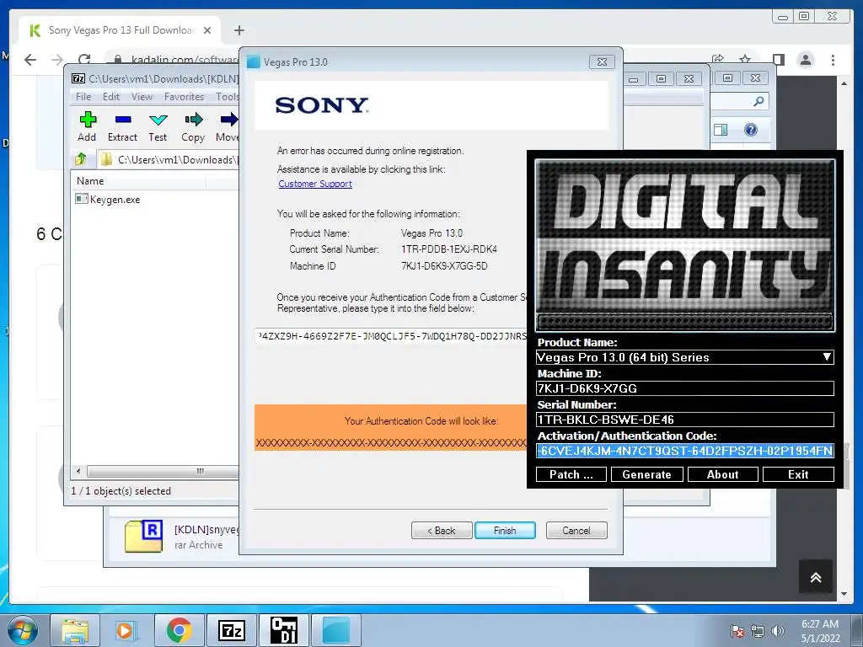Viewport: 863px width, 647px height.
Task: Click the Chrome profile avatar icon
Action: [x=805, y=60]
